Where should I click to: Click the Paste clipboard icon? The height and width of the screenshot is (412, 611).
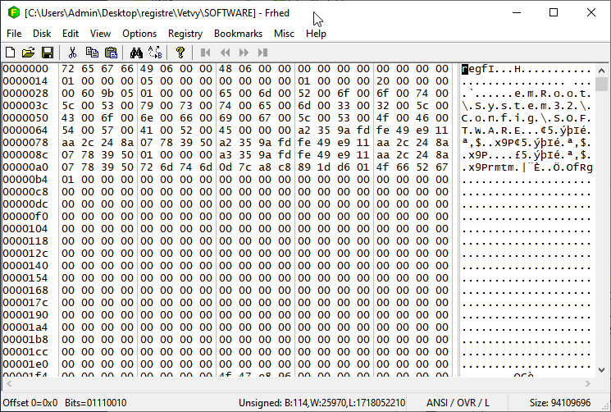coord(111,53)
